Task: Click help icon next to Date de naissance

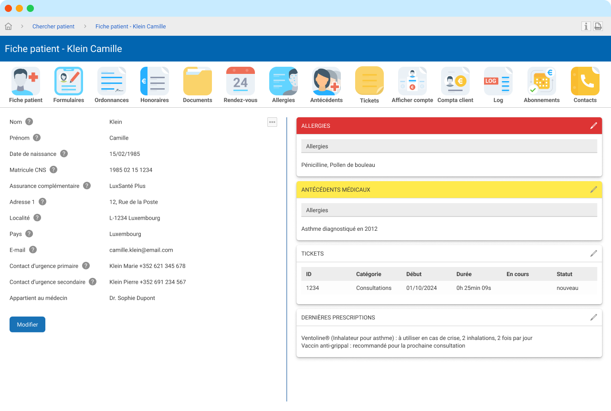Action: pos(64,154)
